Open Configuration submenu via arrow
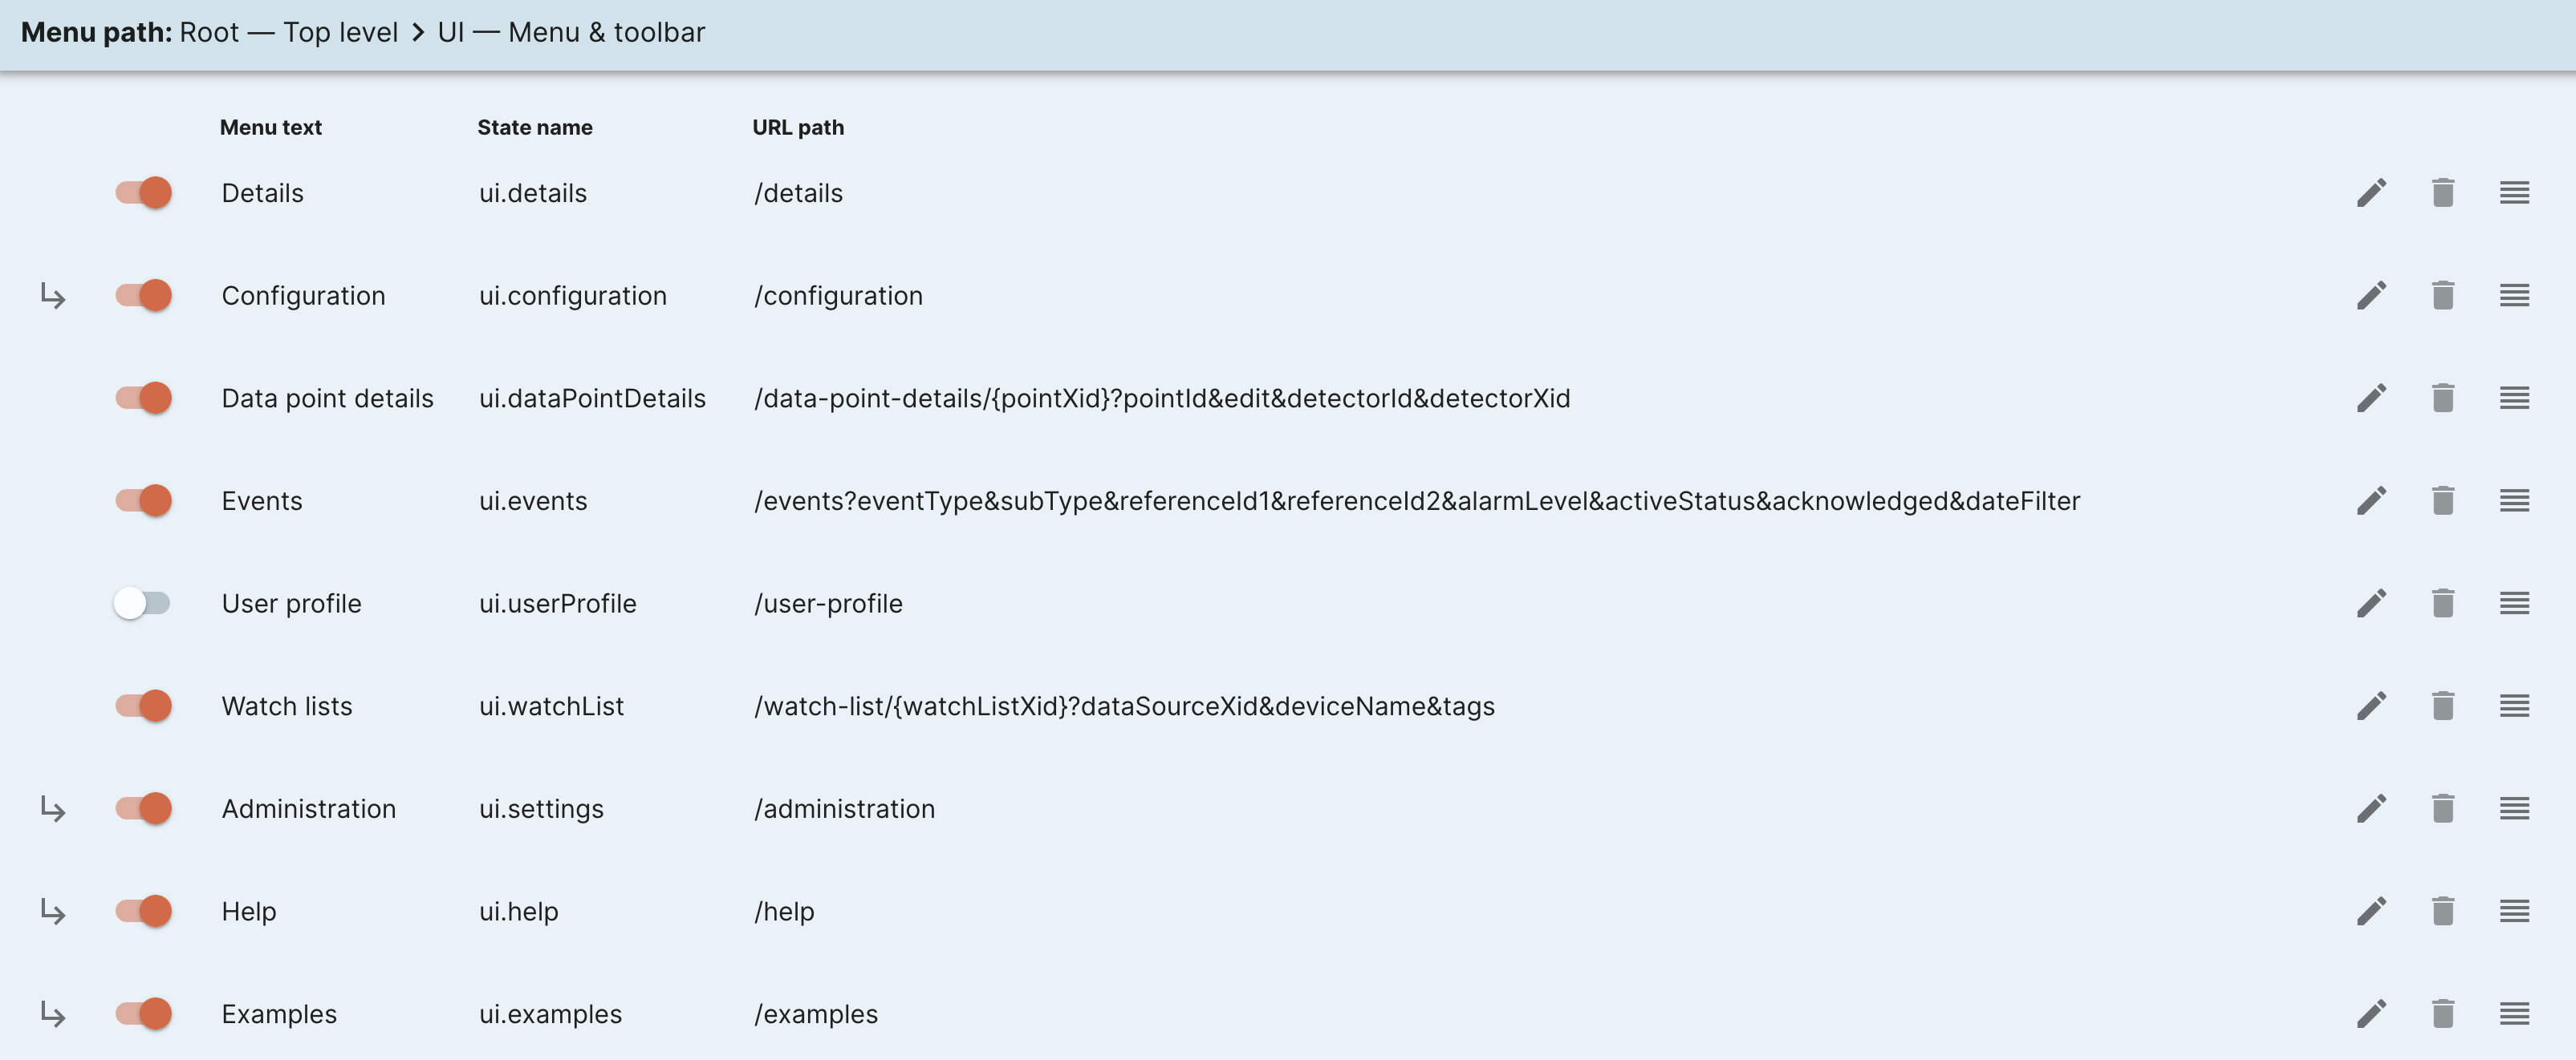The width and height of the screenshot is (2576, 1060). pos(53,296)
